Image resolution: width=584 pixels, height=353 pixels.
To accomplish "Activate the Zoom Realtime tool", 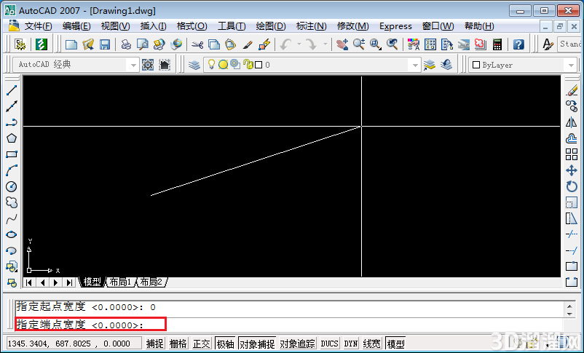I will click(x=359, y=44).
